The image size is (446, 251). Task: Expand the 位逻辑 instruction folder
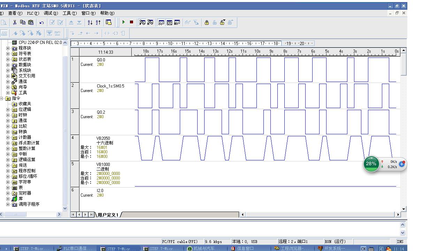(8, 109)
